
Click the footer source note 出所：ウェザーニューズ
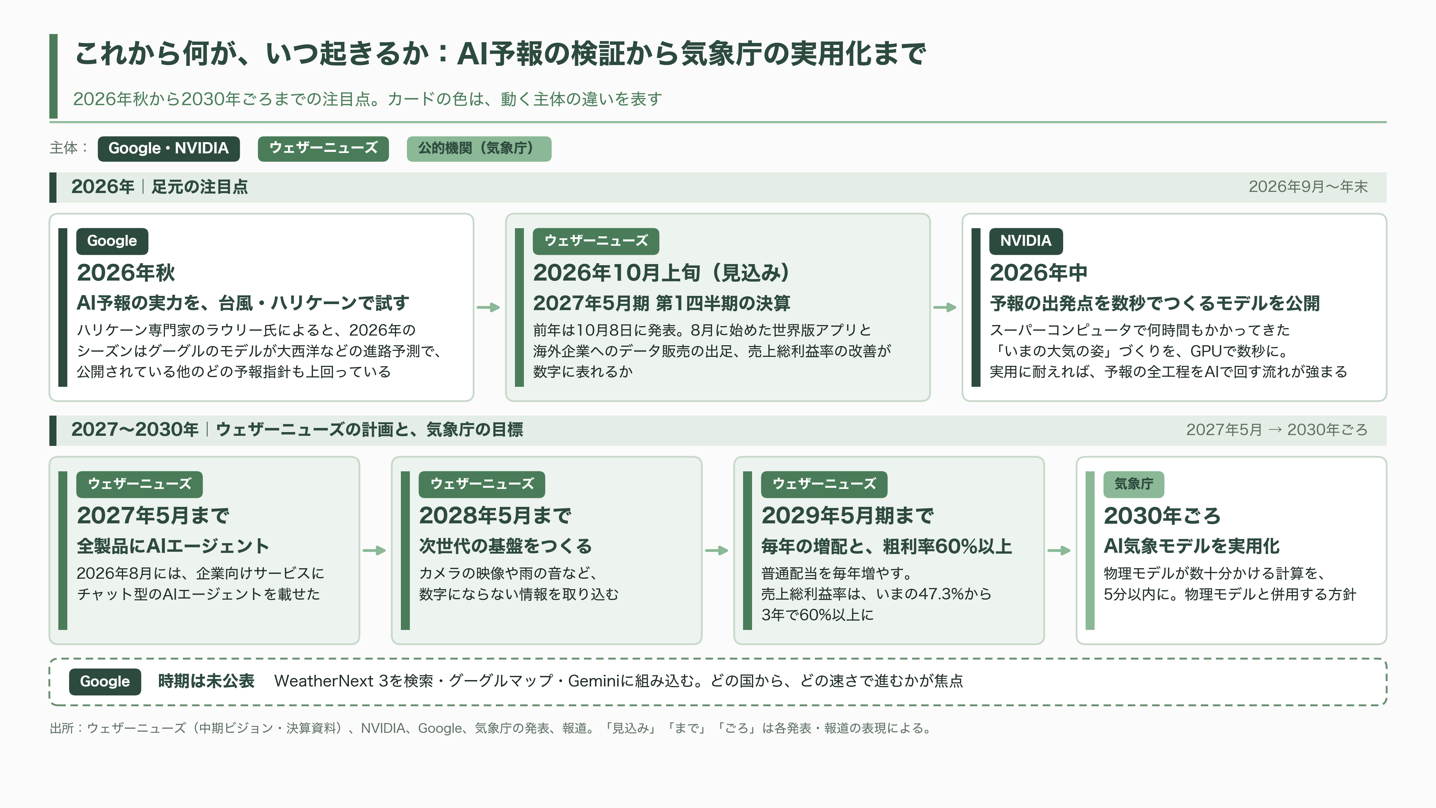pos(492,728)
